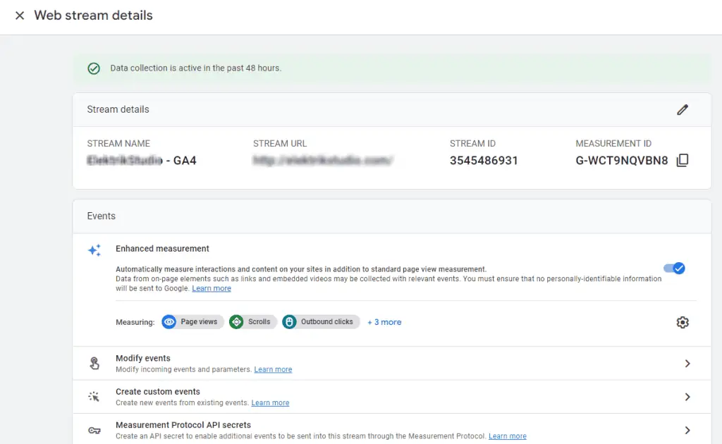Viewport: 722px width, 444px height.
Task: Expand the Measurement Protocol API secrets row
Action: point(687,428)
